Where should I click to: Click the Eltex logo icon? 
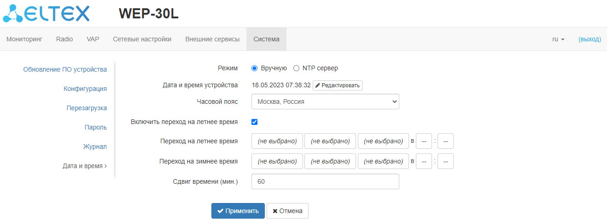click(x=46, y=14)
